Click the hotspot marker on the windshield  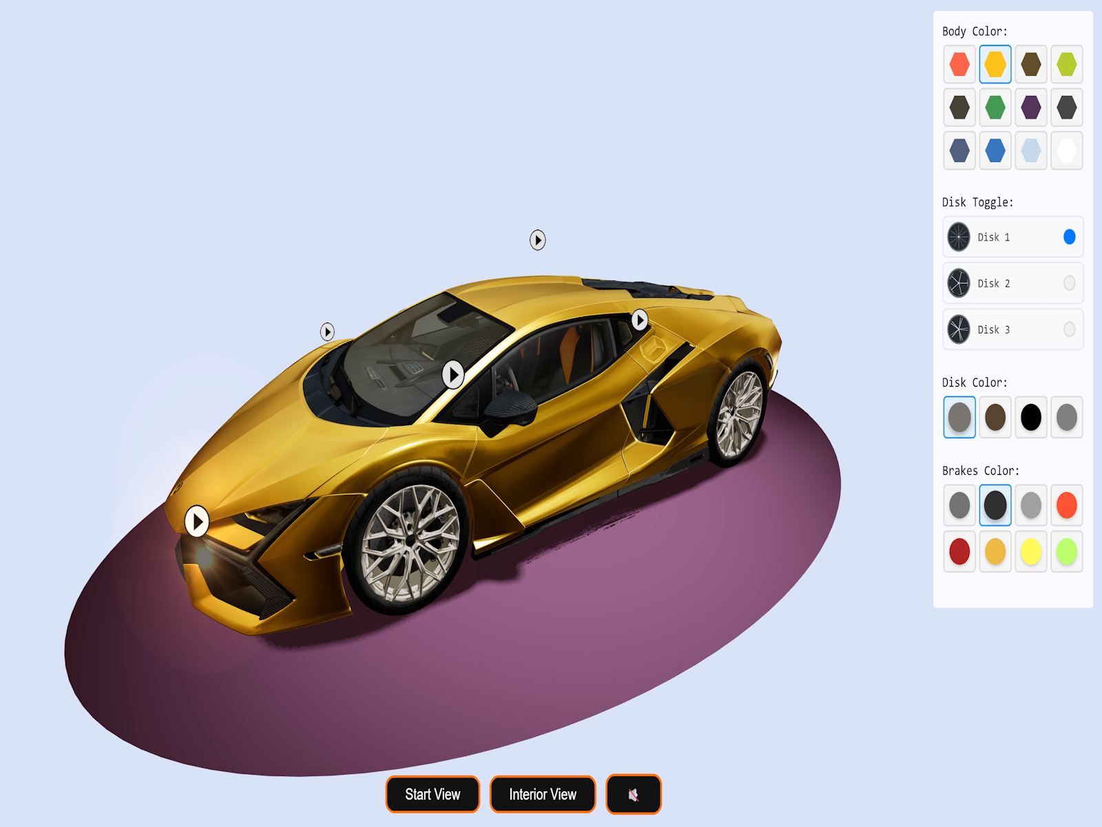coord(453,375)
